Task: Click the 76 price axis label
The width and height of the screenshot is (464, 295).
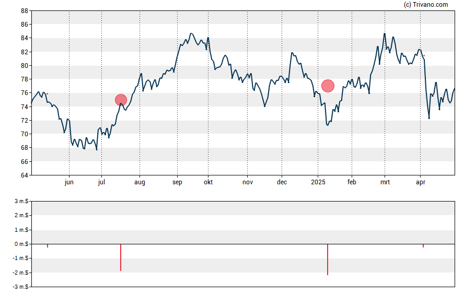Action: (24, 93)
